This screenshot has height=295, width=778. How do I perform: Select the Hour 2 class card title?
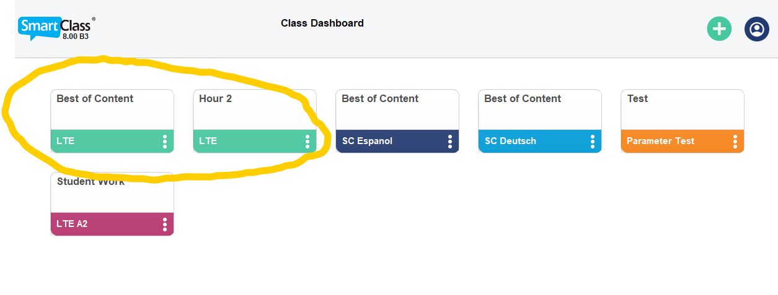pyautogui.click(x=215, y=99)
